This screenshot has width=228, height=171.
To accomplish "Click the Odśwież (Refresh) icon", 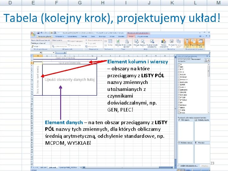I will (x=118, y=41).
